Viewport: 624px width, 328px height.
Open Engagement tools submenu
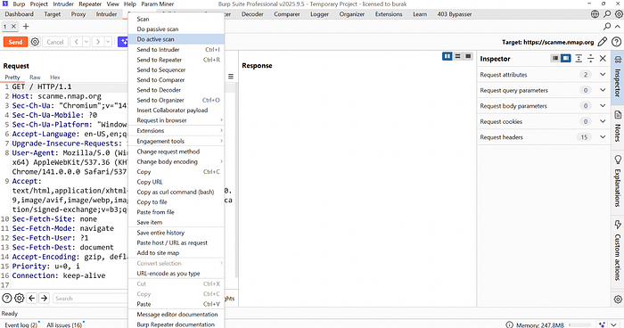coord(177,141)
